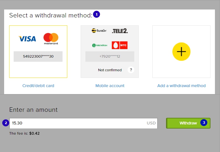The height and width of the screenshot is (152, 220).
Task: Click the green Withdraw button
Action: pos(188,123)
